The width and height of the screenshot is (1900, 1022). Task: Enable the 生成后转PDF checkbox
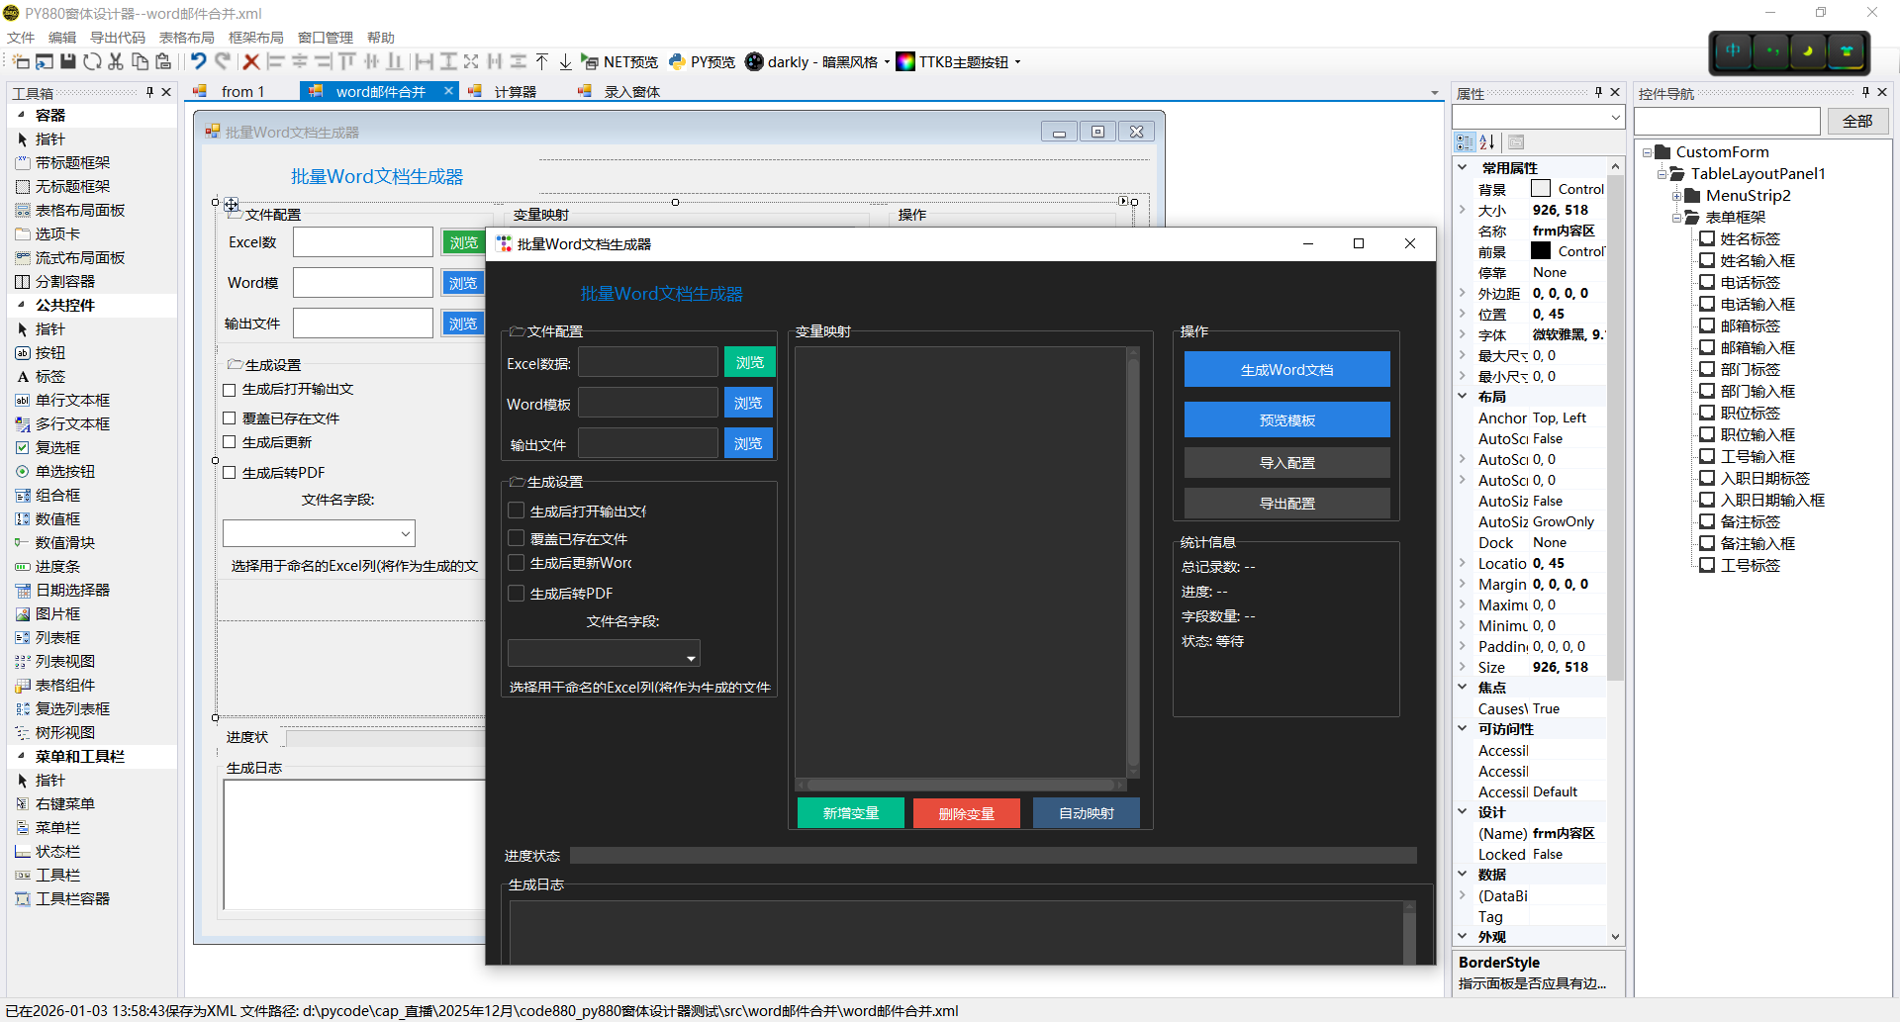517,593
